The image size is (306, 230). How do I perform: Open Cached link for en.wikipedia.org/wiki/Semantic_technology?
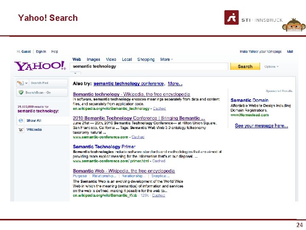pos(159,109)
